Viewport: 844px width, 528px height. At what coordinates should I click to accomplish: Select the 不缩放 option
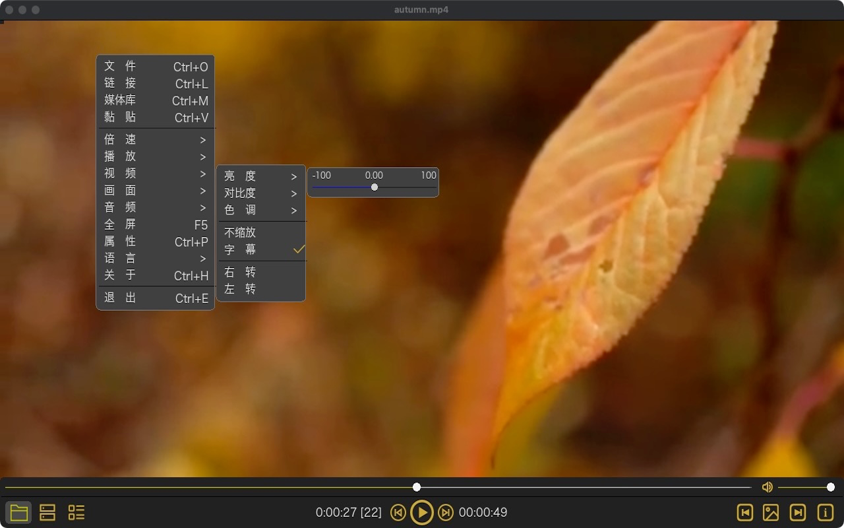point(261,232)
